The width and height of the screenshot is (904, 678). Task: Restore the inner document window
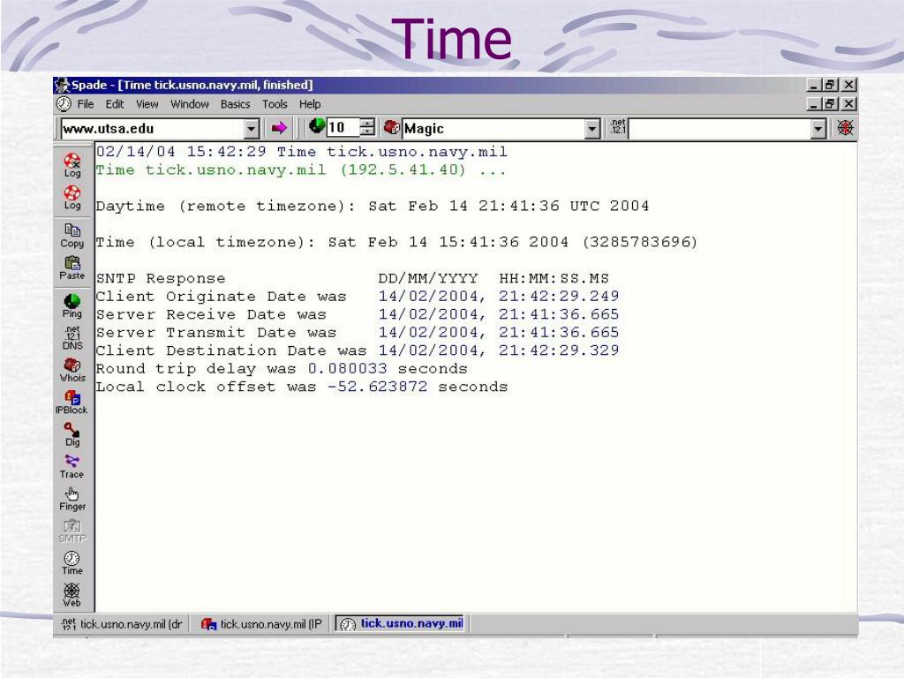[830, 104]
